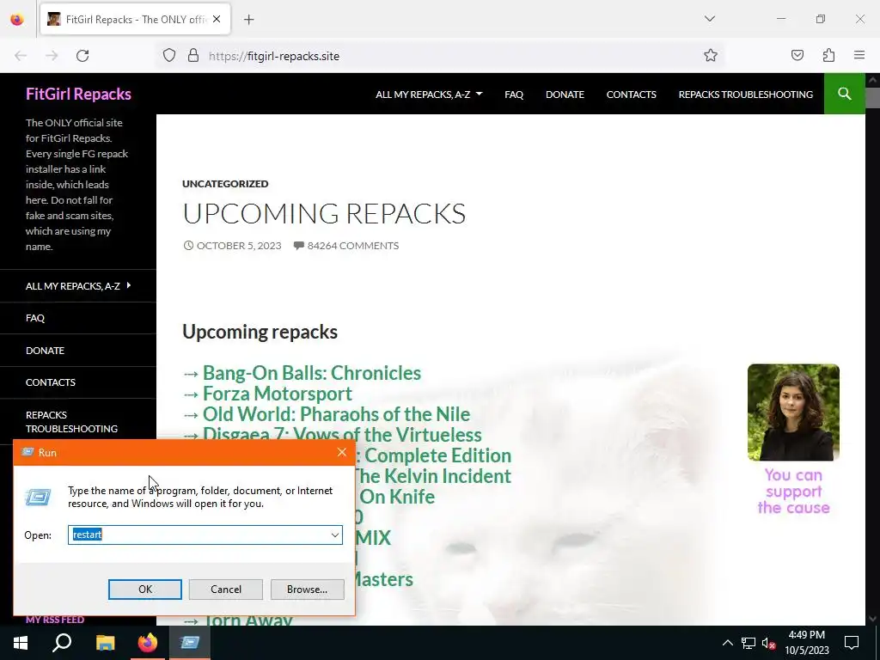Image resolution: width=880 pixels, height=660 pixels.
Task: Open File Explorer from the taskbar
Action: point(105,643)
